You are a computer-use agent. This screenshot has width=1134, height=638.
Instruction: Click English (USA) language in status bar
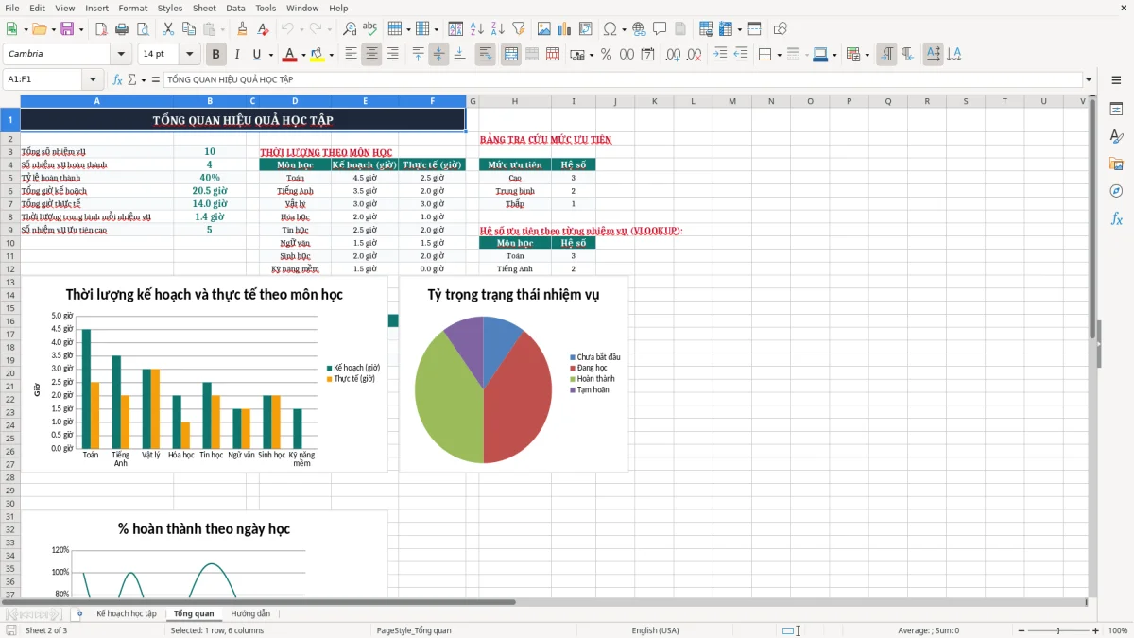click(655, 630)
